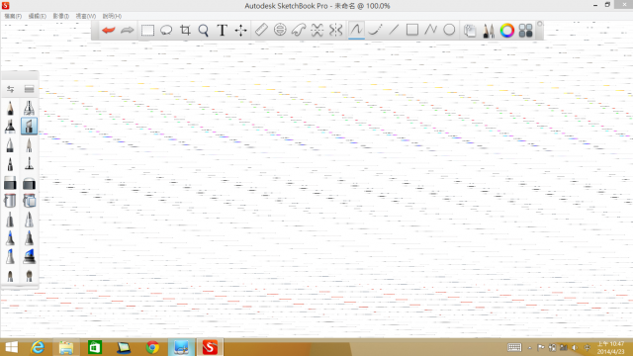Select the left blue-tipped marker
Screen dimensions: 633x356
tap(10, 238)
